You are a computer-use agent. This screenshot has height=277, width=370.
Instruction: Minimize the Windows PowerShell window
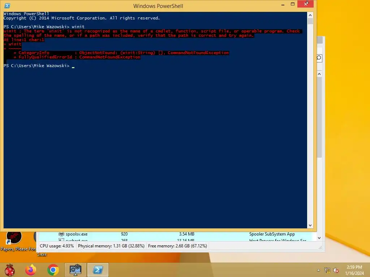283,4
